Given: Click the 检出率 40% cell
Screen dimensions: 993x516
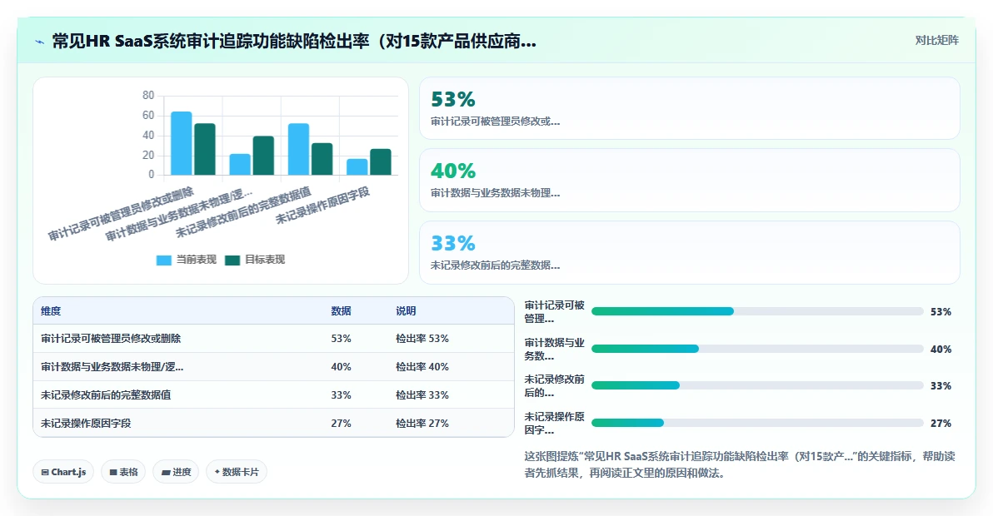Looking at the screenshot, I should pyautogui.click(x=422, y=367).
